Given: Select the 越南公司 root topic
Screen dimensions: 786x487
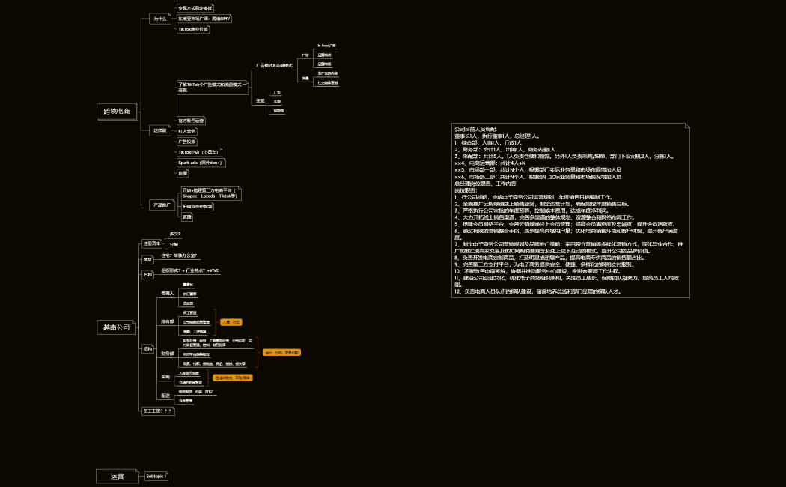Looking at the screenshot, I should click(117, 327).
